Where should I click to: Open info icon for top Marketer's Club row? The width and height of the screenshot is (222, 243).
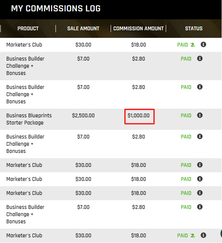point(203,45)
